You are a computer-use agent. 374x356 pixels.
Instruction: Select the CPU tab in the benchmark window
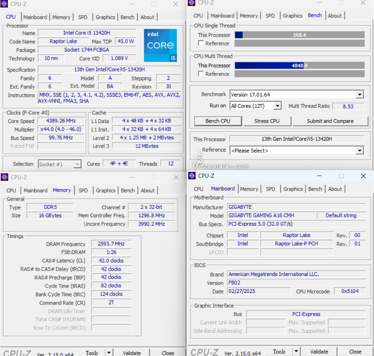(198, 16)
